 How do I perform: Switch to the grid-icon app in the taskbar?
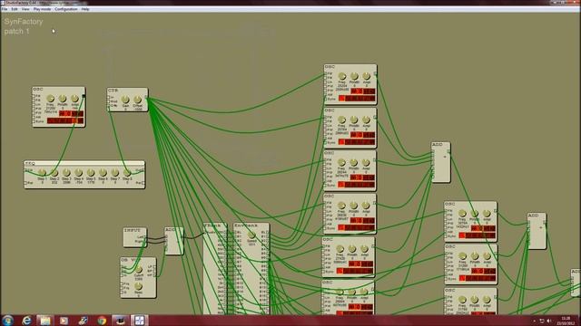[139, 321]
